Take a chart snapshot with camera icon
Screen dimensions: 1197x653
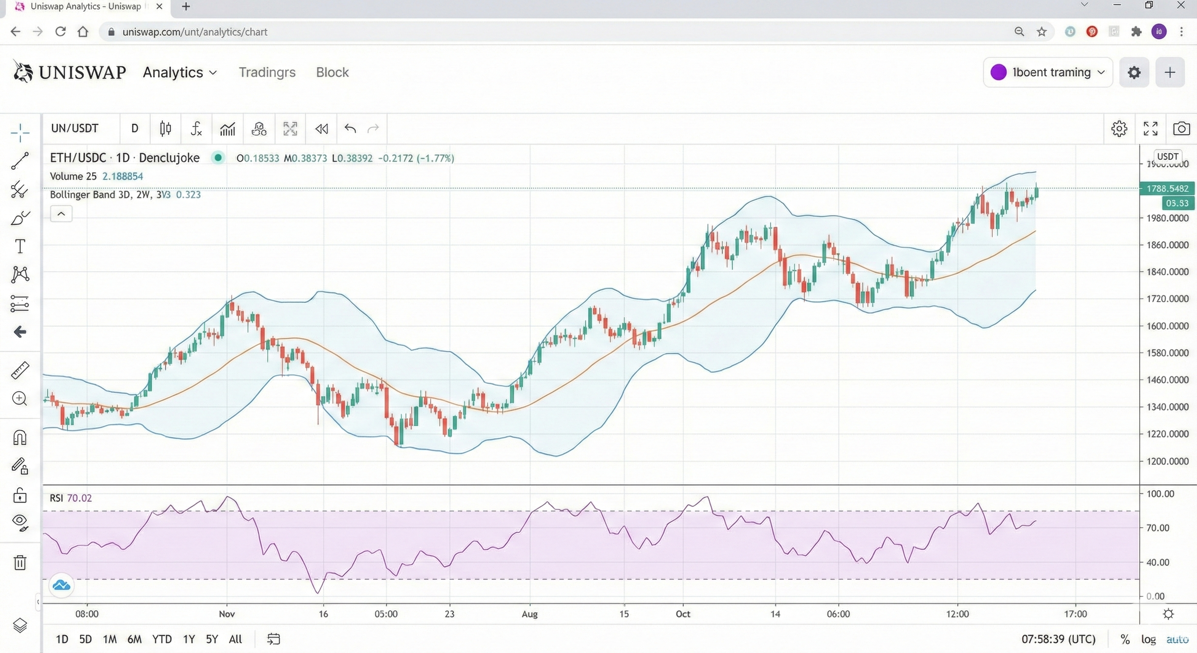[x=1181, y=128]
